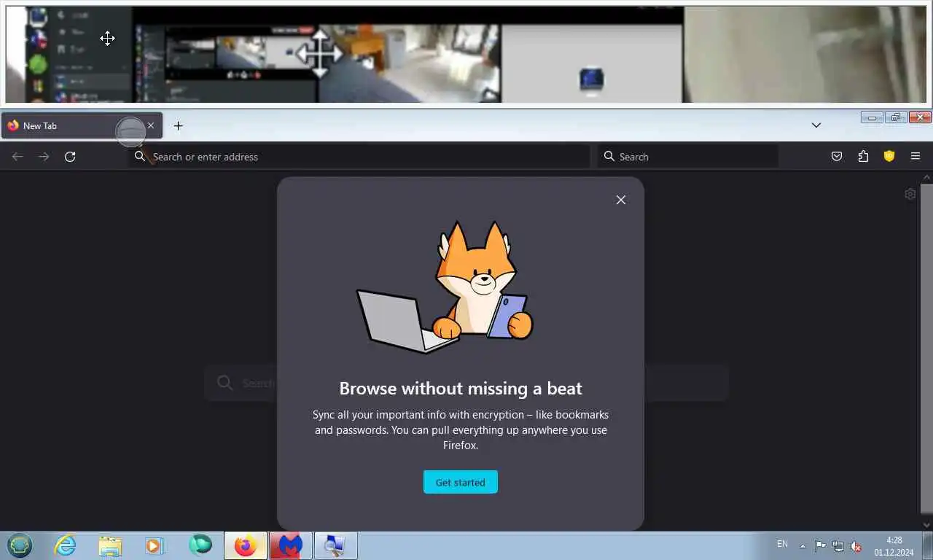Click the page vertical scrollbar

[x=927, y=349]
